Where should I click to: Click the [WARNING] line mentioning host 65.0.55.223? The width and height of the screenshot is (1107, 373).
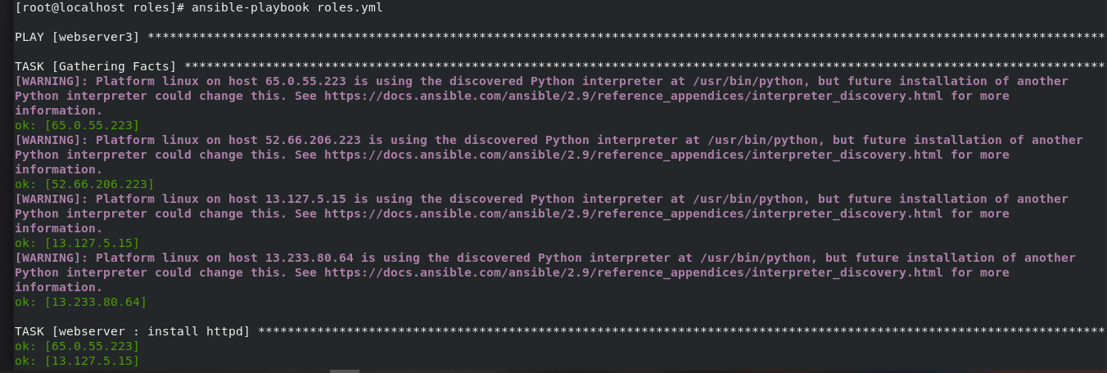(541, 81)
